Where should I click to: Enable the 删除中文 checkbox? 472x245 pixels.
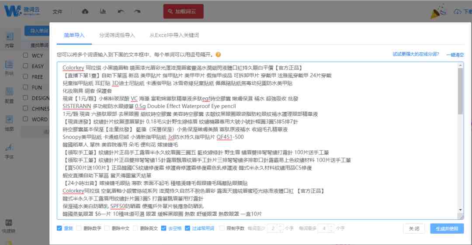(107, 228)
